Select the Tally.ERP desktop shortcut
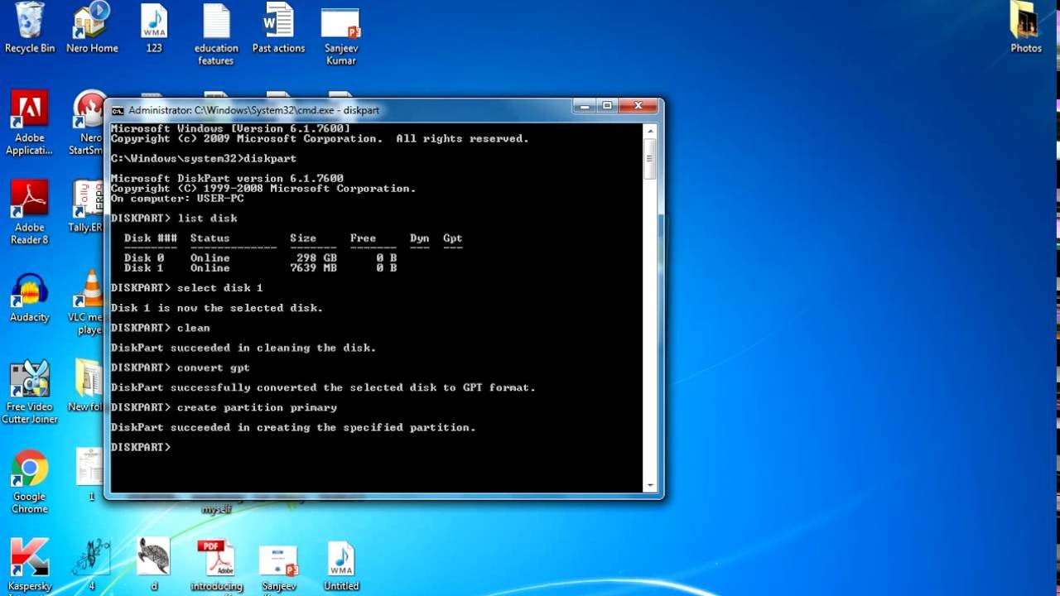The width and height of the screenshot is (1060, 596). (x=86, y=207)
